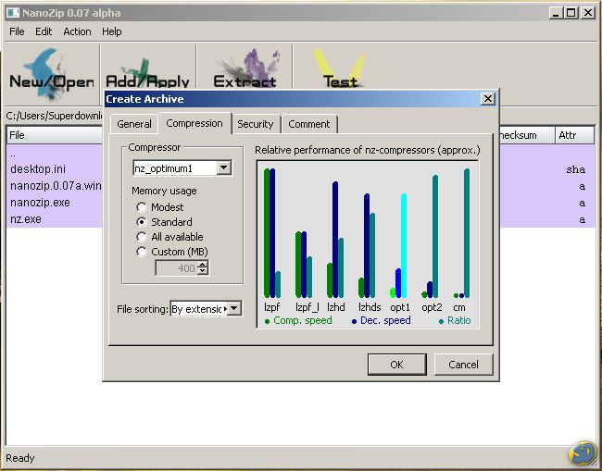
Task: Close the Create Archive dialog
Action: pos(487,99)
